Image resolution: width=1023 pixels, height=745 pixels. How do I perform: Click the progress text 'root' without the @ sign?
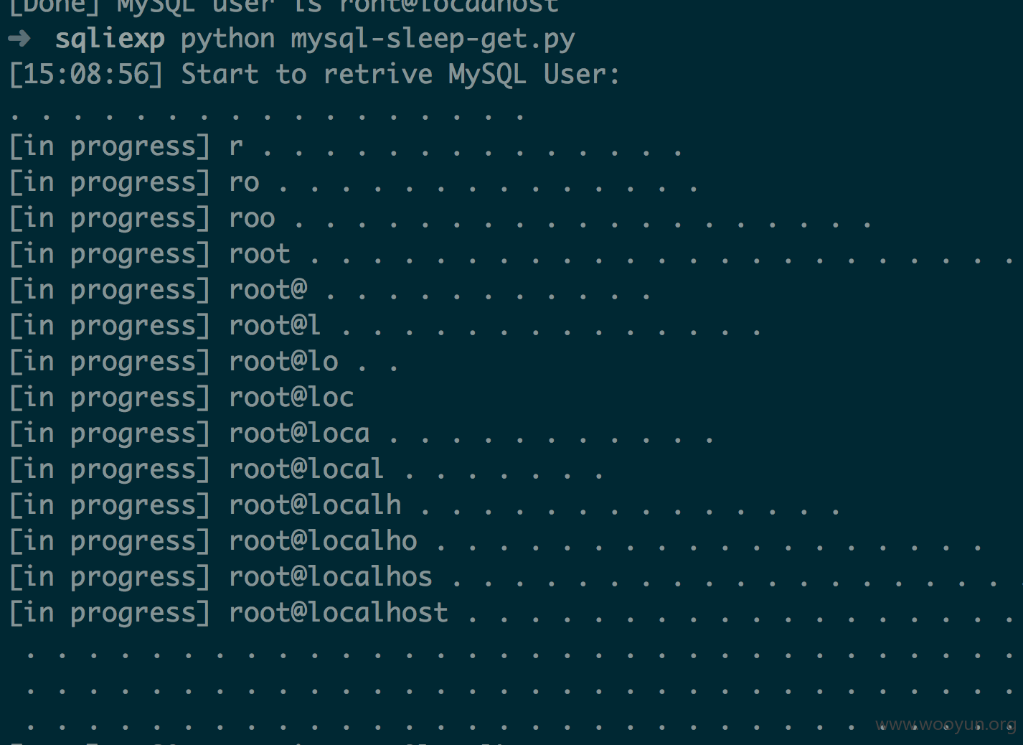pyautogui.click(x=260, y=254)
